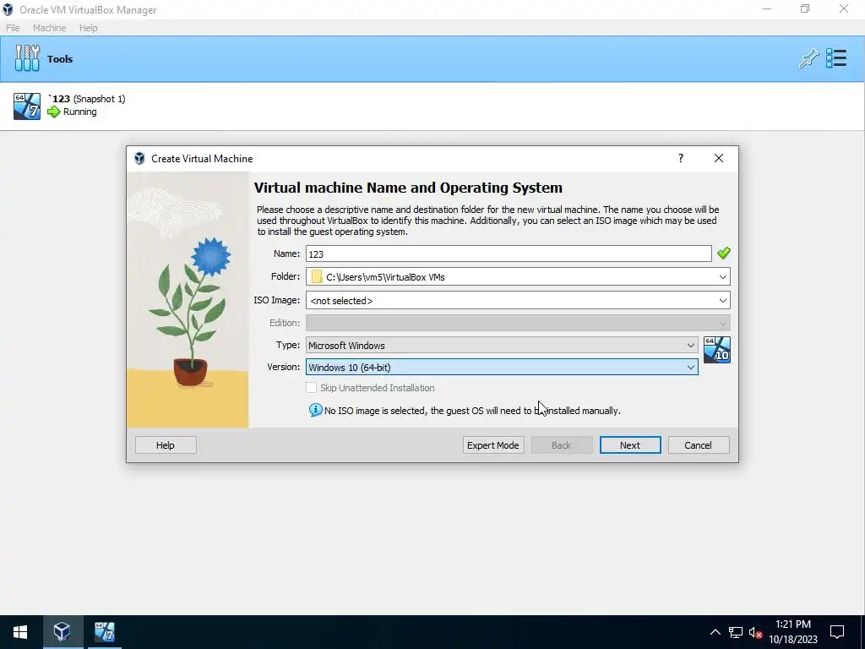Click the VirtualBox cube icon in dialog title
865x649 pixels.
click(x=139, y=159)
